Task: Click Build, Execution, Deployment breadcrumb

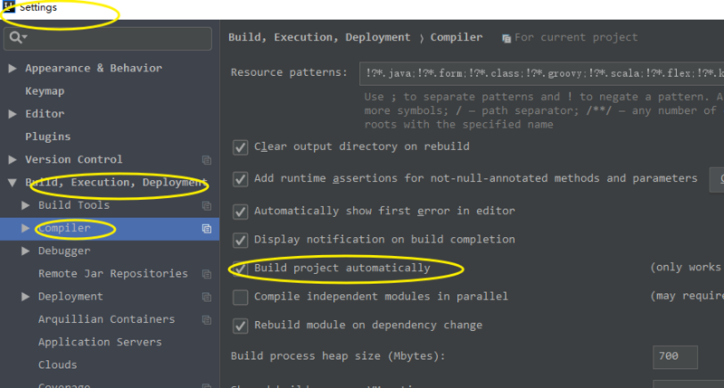Action: point(319,37)
